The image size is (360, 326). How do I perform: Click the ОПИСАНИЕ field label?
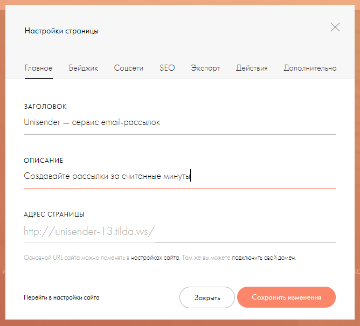(x=44, y=161)
